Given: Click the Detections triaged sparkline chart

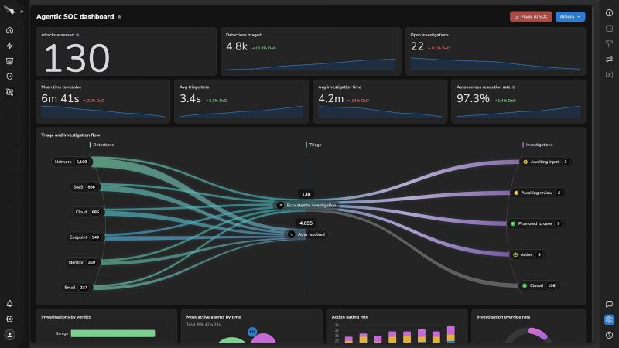Looking at the screenshot, I should (x=311, y=64).
